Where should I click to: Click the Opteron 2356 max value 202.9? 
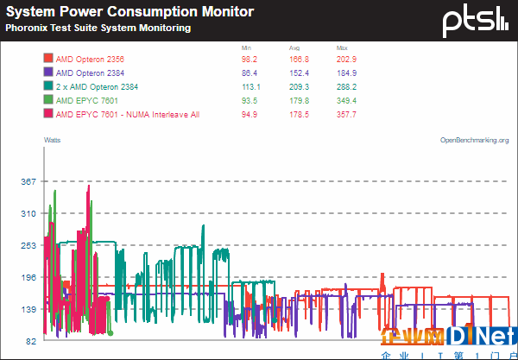click(x=346, y=59)
